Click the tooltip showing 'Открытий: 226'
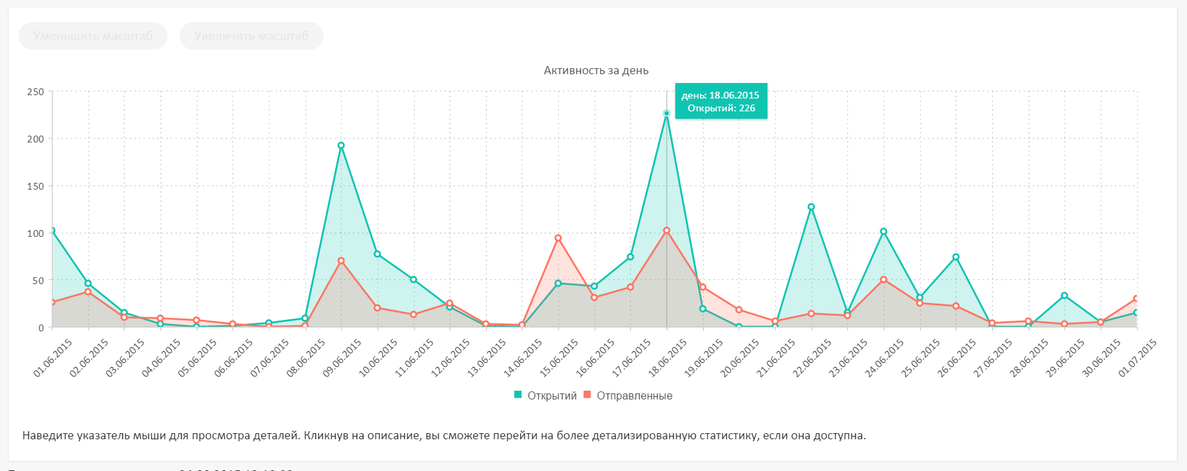1187x471 pixels. tap(721, 102)
